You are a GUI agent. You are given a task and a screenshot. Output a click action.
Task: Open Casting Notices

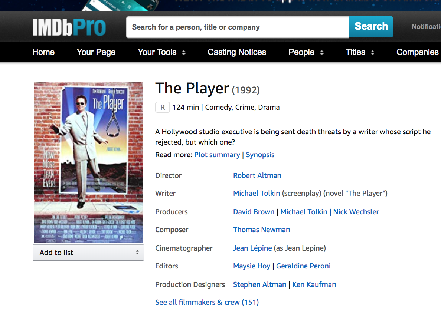[237, 52]
